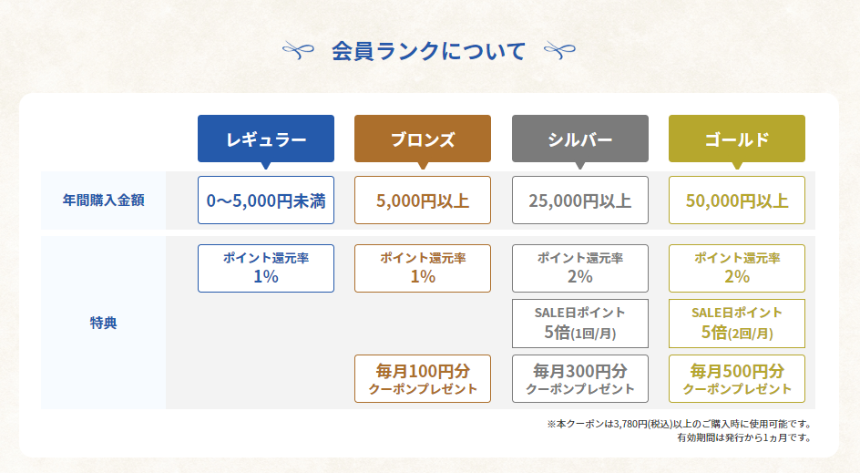Select the レギュラー rank header
Image resolution: width=860 pixels, height=473 pixels.
pos(266,139)
